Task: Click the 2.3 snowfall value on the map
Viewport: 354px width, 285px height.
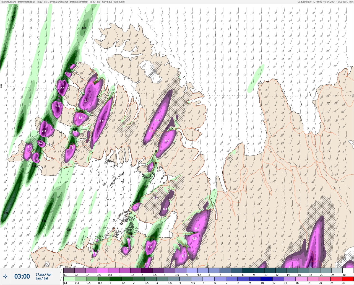Action: [x=58, y=106]
